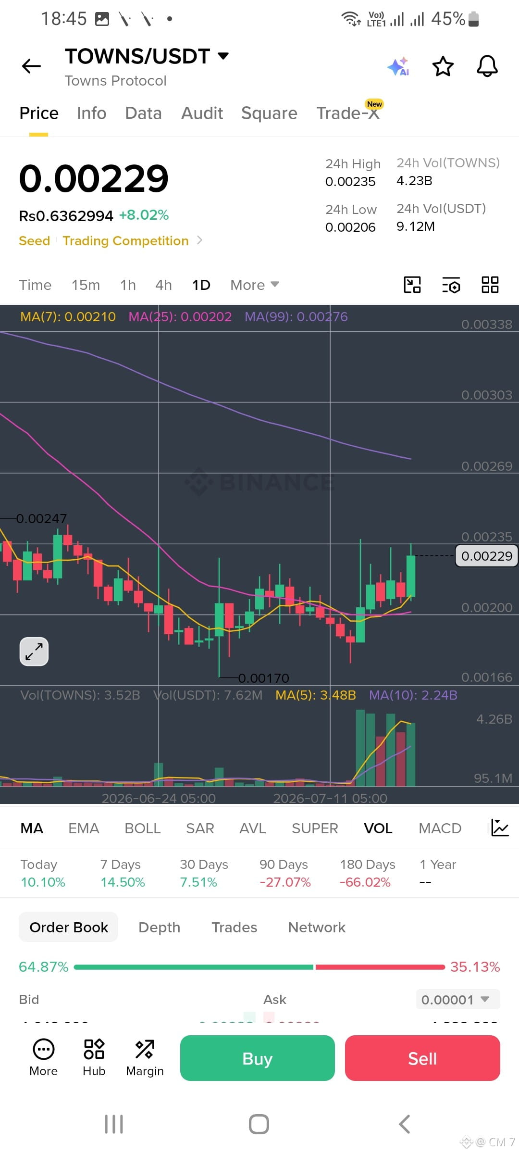Tap Android recent apps button
Viewport: 519px width, 1154px height.
114,1124
